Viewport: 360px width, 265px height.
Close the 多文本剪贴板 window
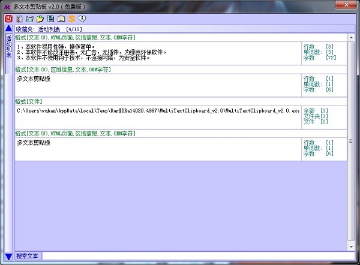[x=346, y=5]
